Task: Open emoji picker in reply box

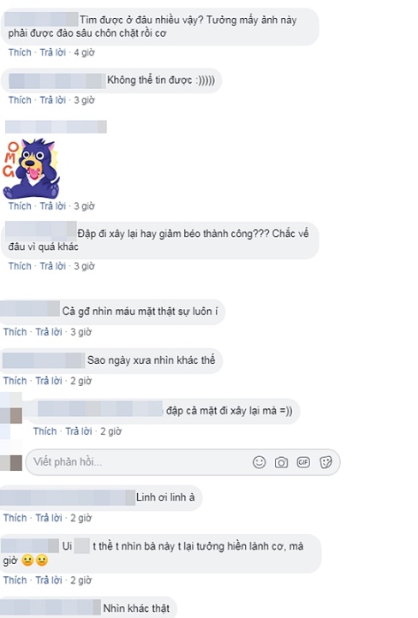Action: pyautogui.click(x=259, y=462)
